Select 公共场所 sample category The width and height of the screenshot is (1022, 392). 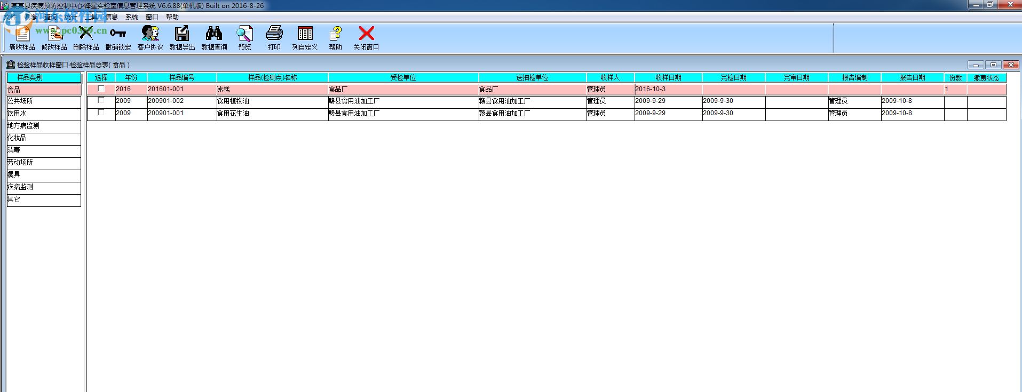[44, 101]
